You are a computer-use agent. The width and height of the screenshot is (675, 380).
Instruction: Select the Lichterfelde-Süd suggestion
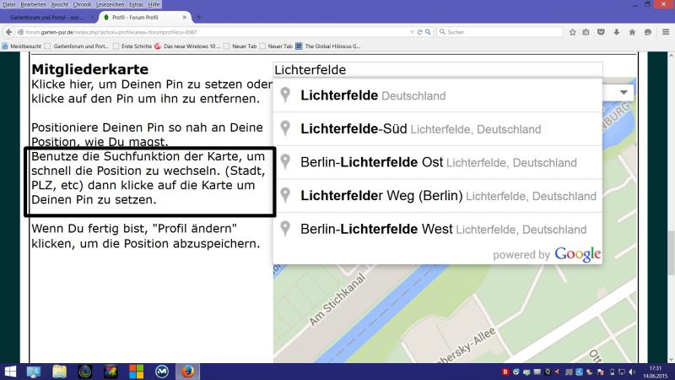click(x=420, y=128)
